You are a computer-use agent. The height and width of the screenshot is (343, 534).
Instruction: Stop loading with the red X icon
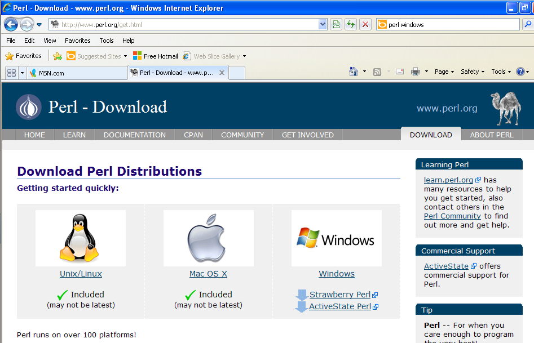365,25
